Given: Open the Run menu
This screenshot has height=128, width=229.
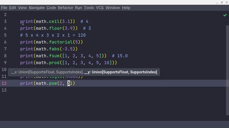Looking at the screenshot, I should pos(78,8).
